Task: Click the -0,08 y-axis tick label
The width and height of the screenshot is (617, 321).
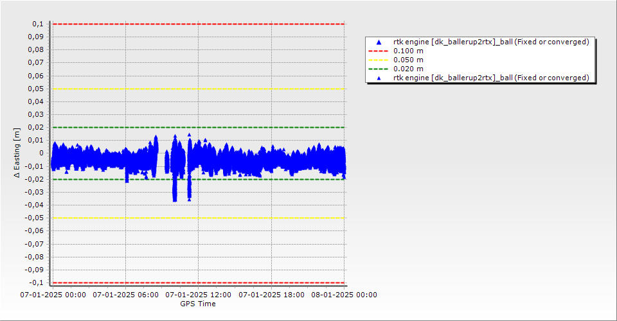Action: pos(35,257)
